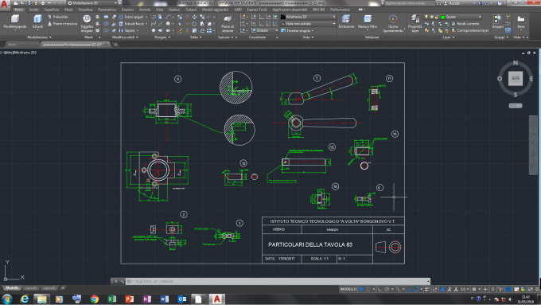The height and width of the screenshot is (305, 541).
Task: Open the Vista non salvata view dropdown
Action: click(308, 23)
